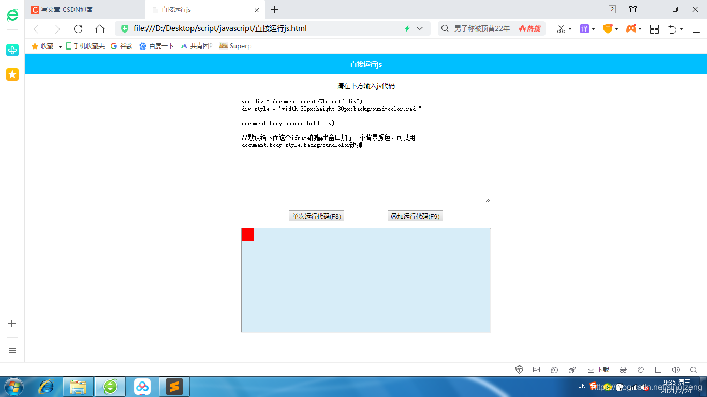Switch to the 写文章-CSDN博客 tab

[x=85, y=9]
